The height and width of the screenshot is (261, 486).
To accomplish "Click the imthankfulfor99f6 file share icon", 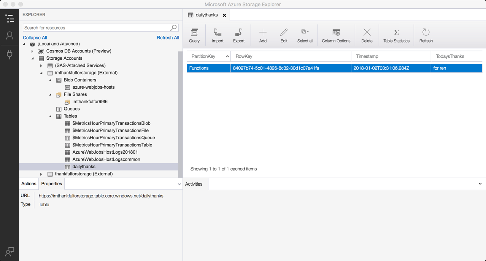I will point(67,102).
